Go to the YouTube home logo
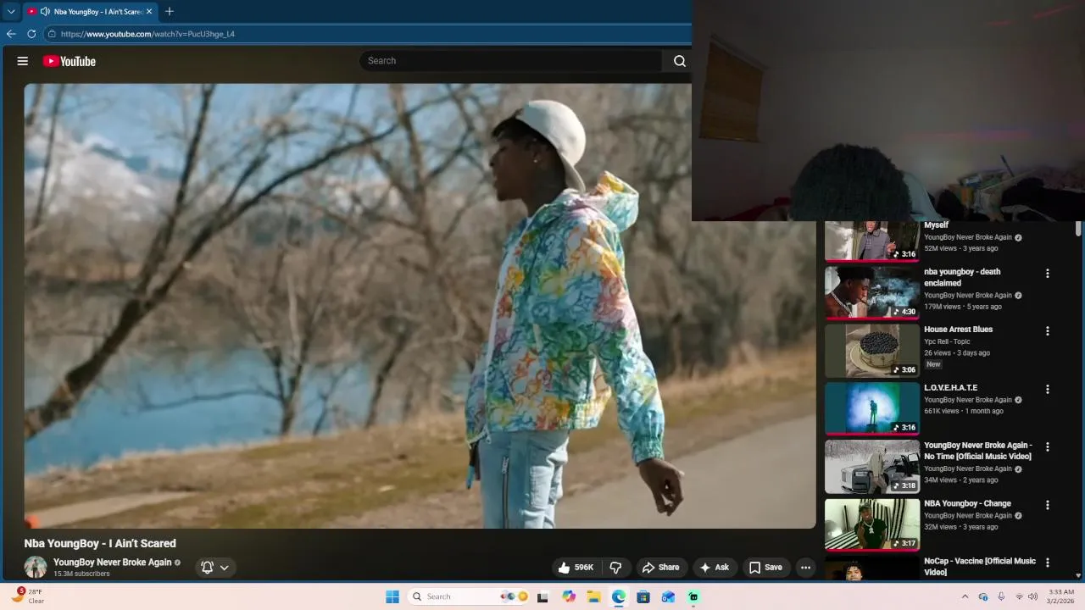The image size is (1085, 610). point(70,61)
